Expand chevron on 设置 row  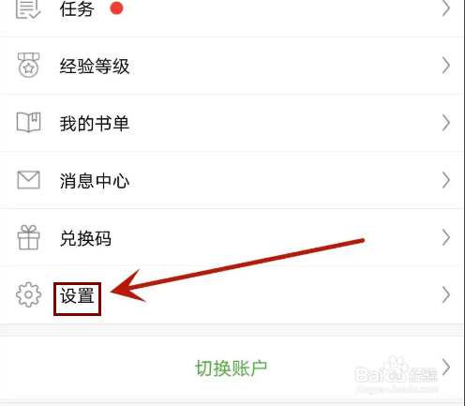pyautogui.click(x=446, y=294)
